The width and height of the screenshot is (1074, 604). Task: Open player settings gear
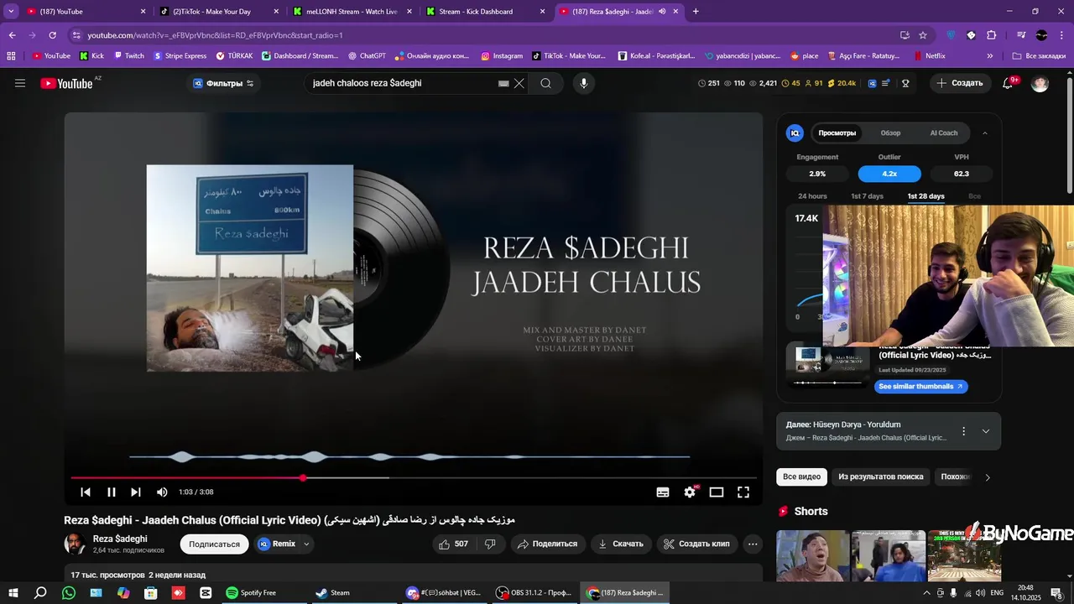(x=690, y=492)
